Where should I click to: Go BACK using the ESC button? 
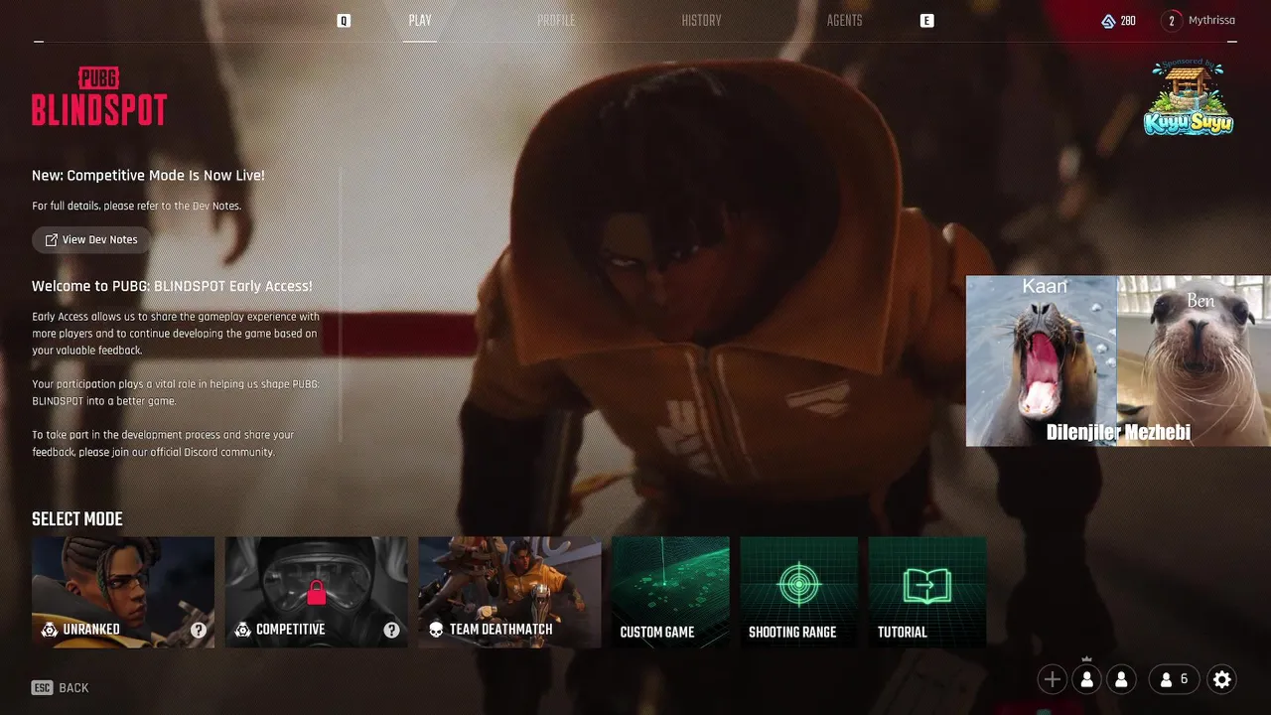pyautogui.click(x=60, y=687)
